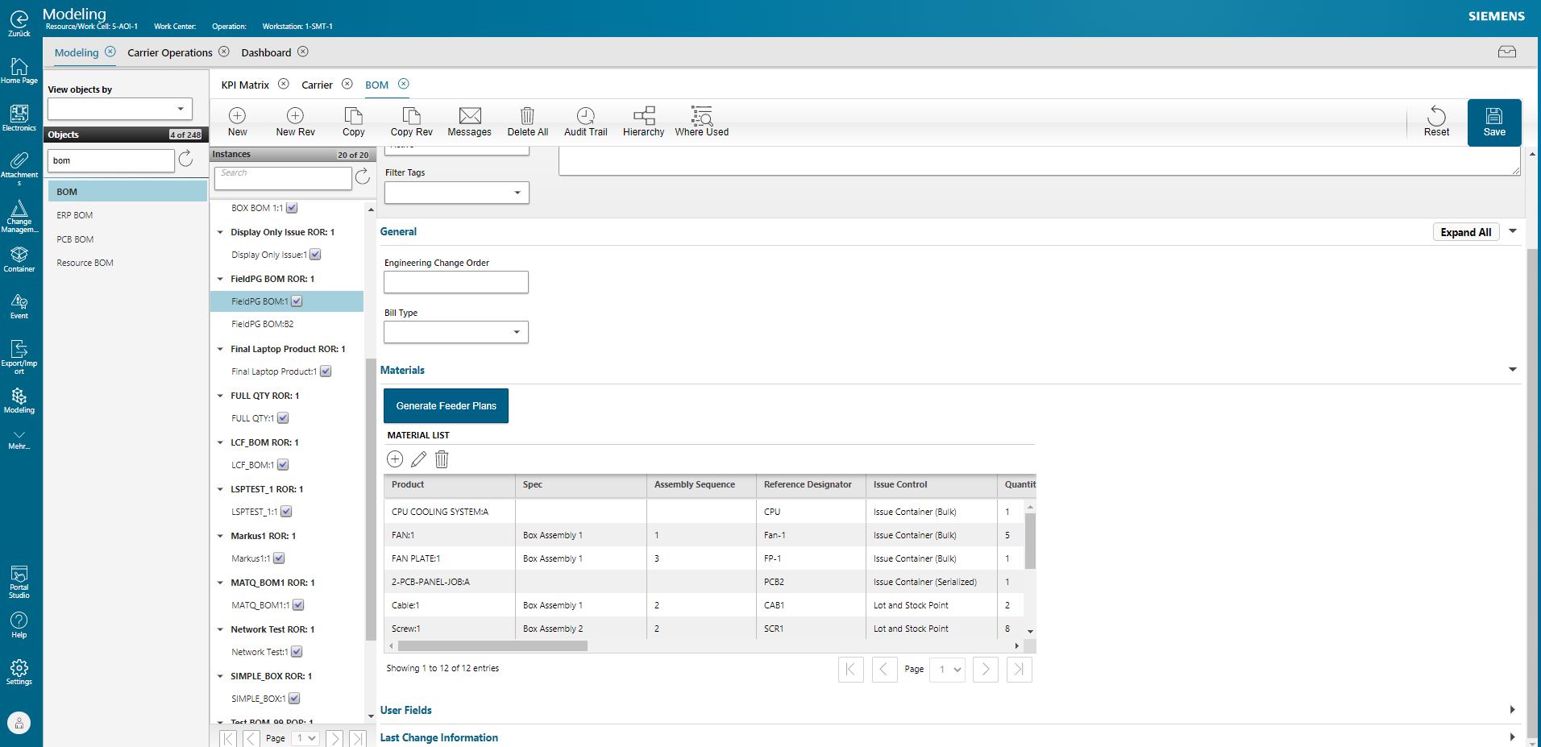Open the Bill Type dropdown

point(456,332)
